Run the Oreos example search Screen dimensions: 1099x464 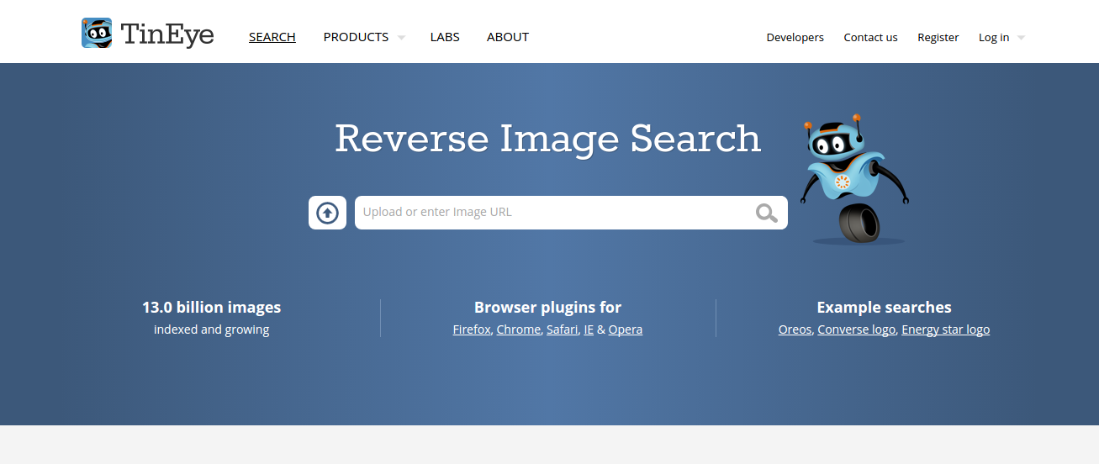795,330
